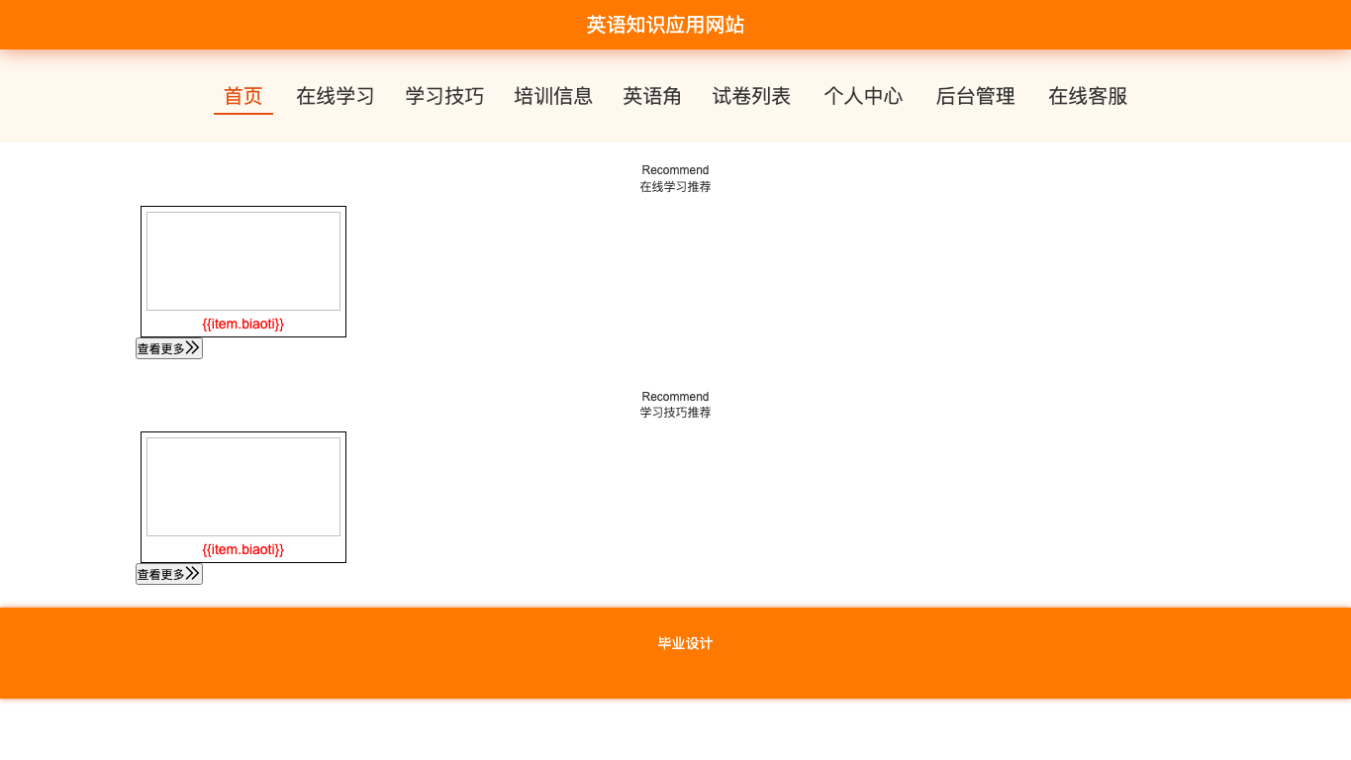Click double-chevron icon on first 查看更多 button
The width and height of the screenshot is (1351, 760).
point(193,348)
